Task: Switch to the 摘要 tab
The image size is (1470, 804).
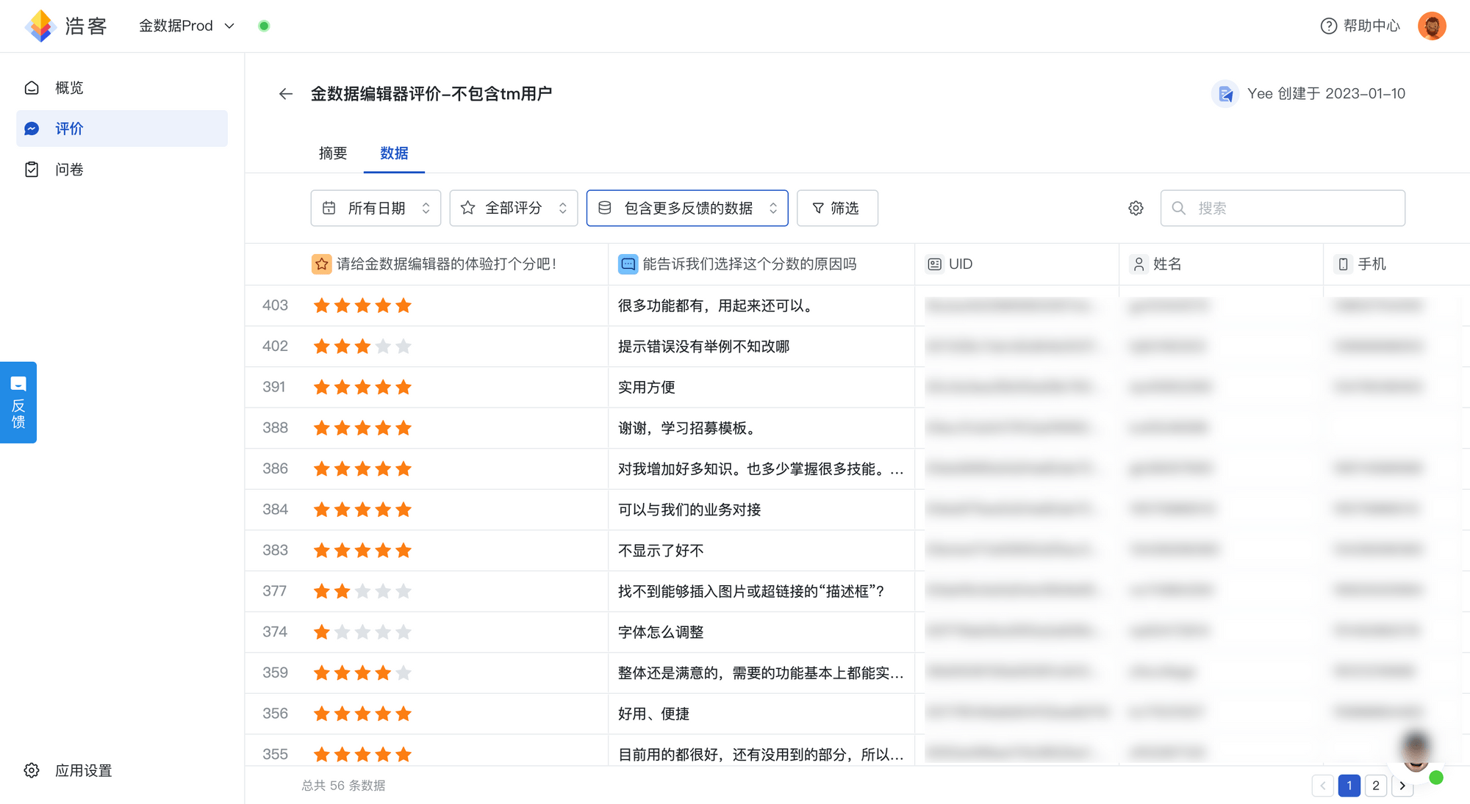Action: 333,153
